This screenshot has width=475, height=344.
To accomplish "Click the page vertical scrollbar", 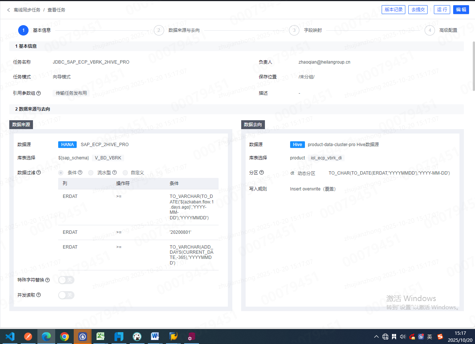I will tap(474, 67).
